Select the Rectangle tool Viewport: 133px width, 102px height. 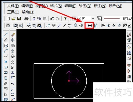6,73
